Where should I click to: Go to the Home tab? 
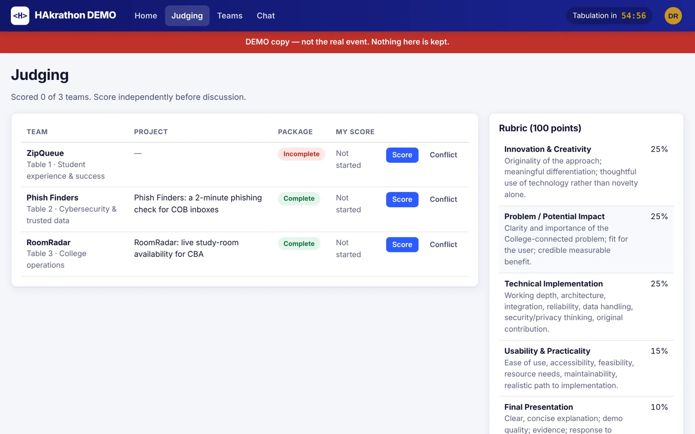click(x=146, y=16)
